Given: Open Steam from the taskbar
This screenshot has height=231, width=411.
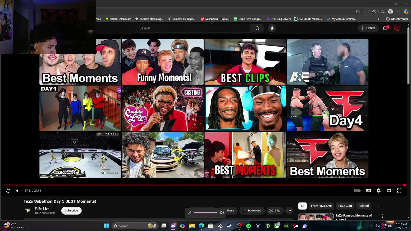Looking at the screenshot, I should coord(230,226).
